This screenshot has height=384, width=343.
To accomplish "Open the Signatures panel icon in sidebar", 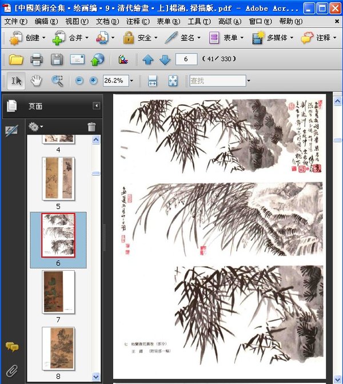I will (12, 130).
